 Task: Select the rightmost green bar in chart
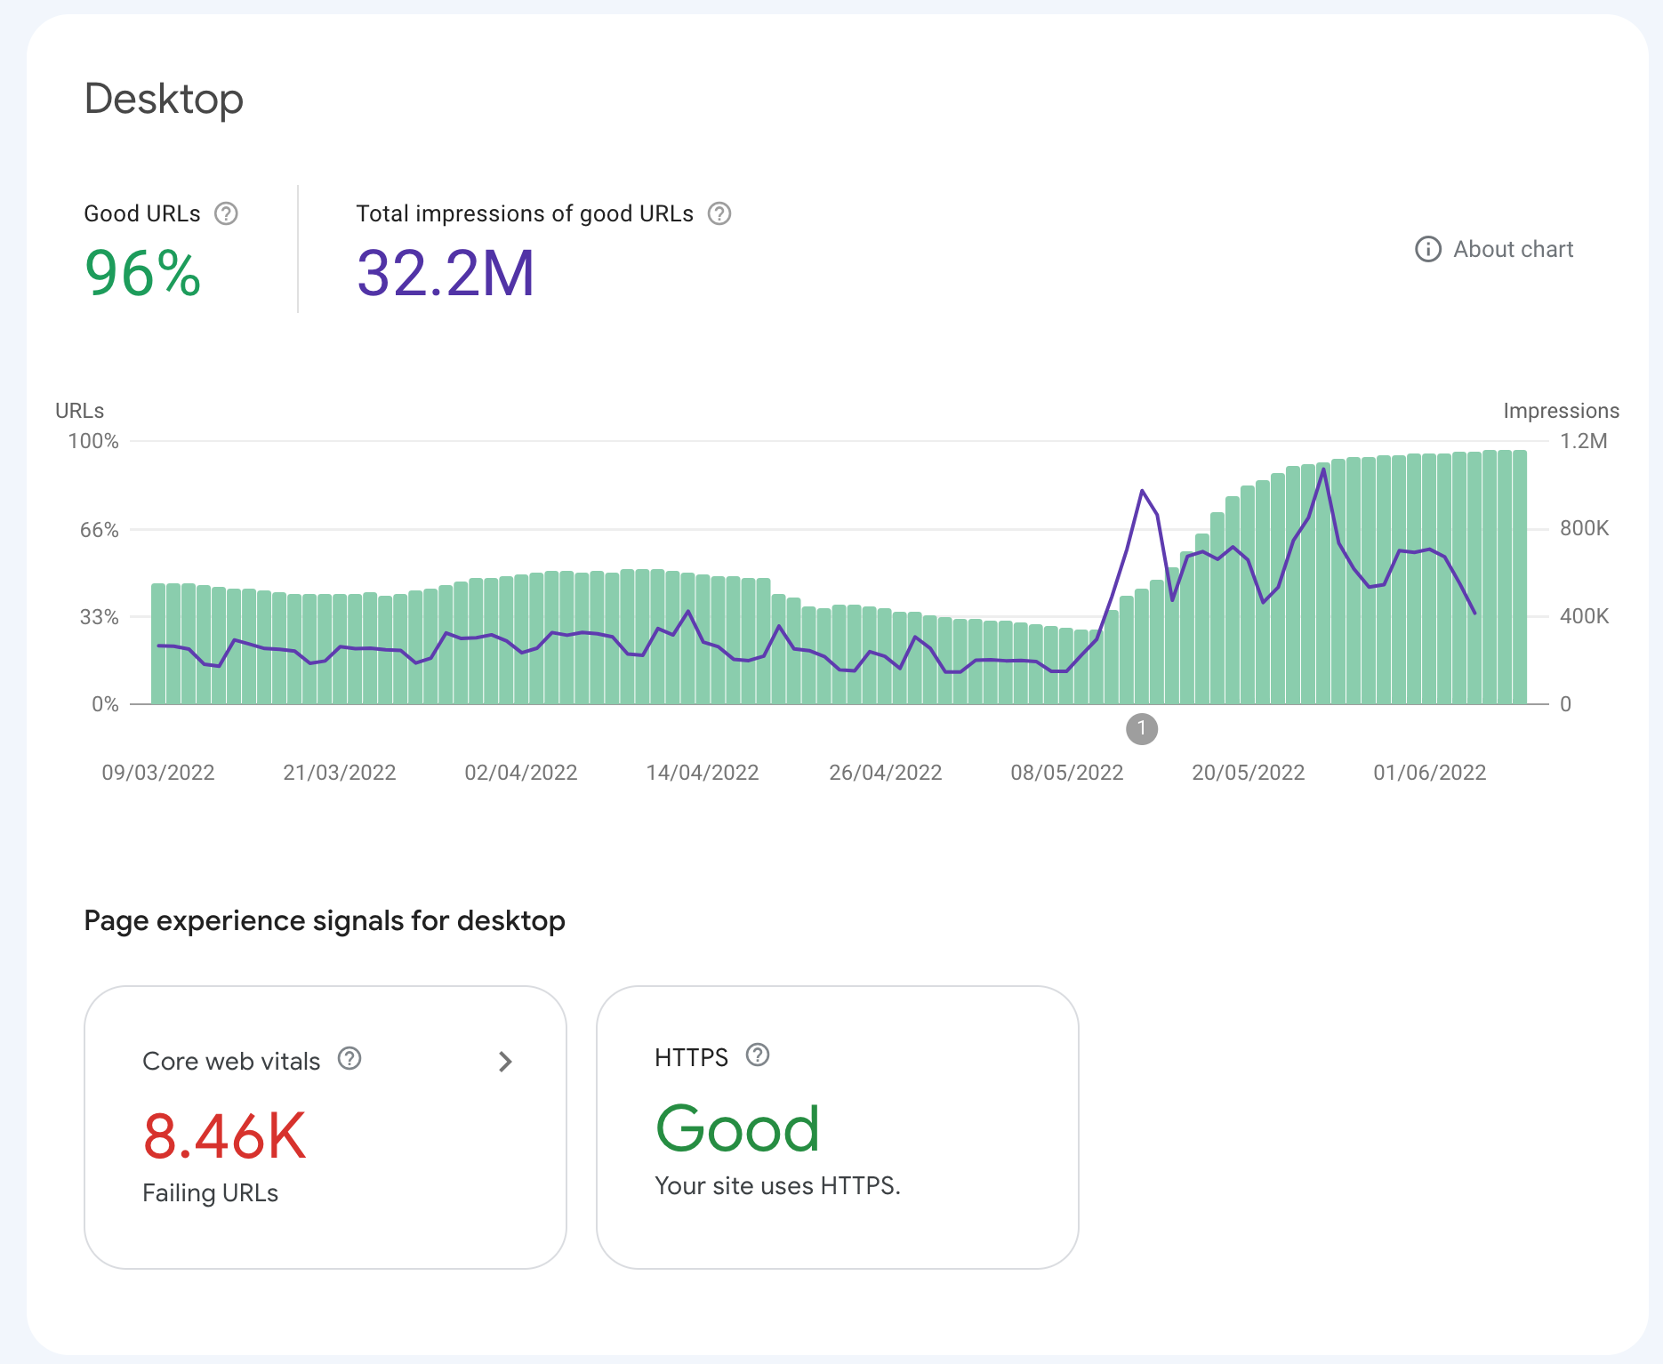click(1520, 578)
